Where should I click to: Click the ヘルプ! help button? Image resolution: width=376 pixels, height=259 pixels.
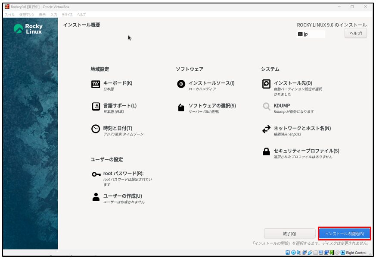[355, 33]
